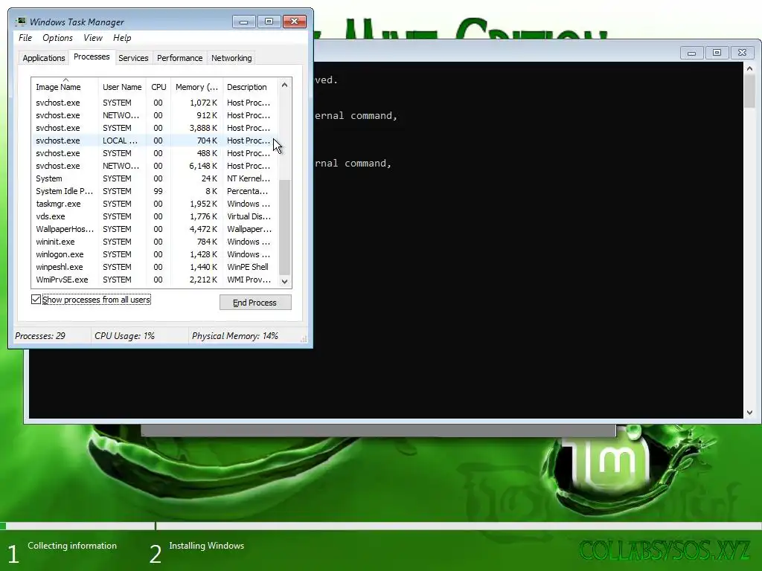Select svchost.exe row using 488 K
Image resolution: width=762 pixels, height=571 pixels.
pyautogui.click(x=155, y=153)
